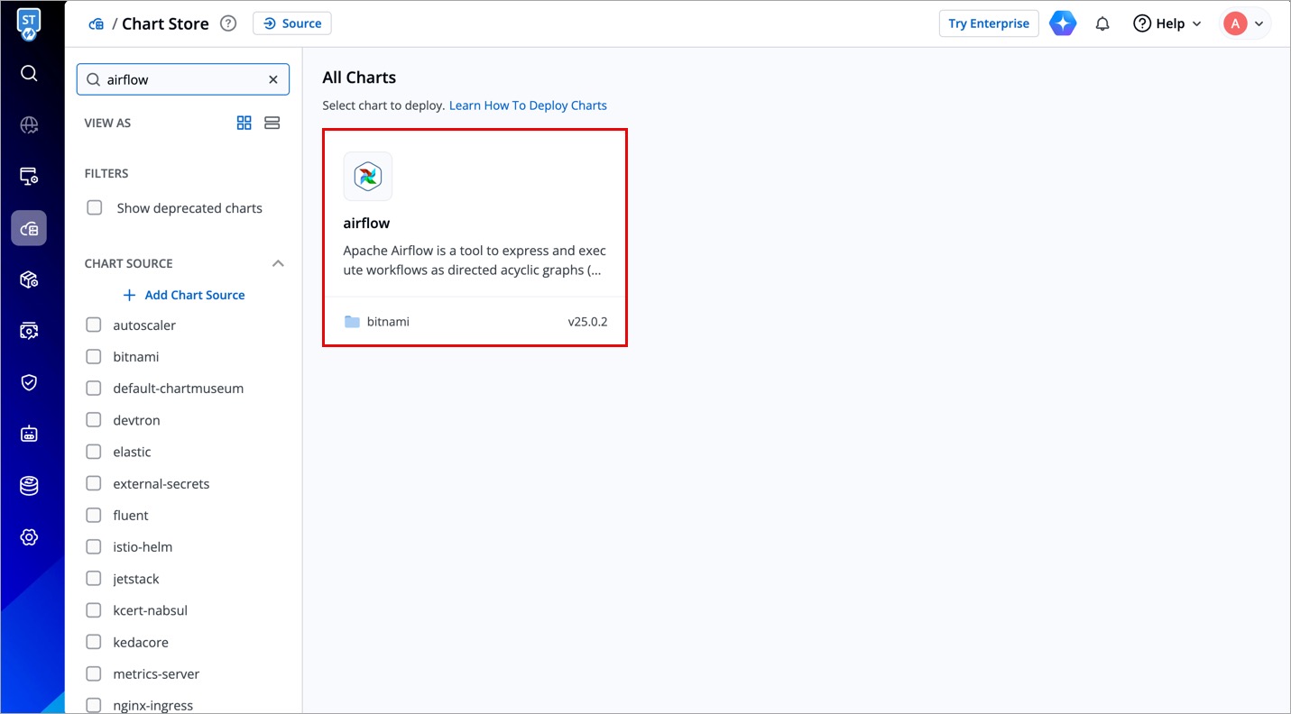1291x714 pixels.
Task: Enable Show deprecated charts checkbox
Action: [x=94, y=208]
